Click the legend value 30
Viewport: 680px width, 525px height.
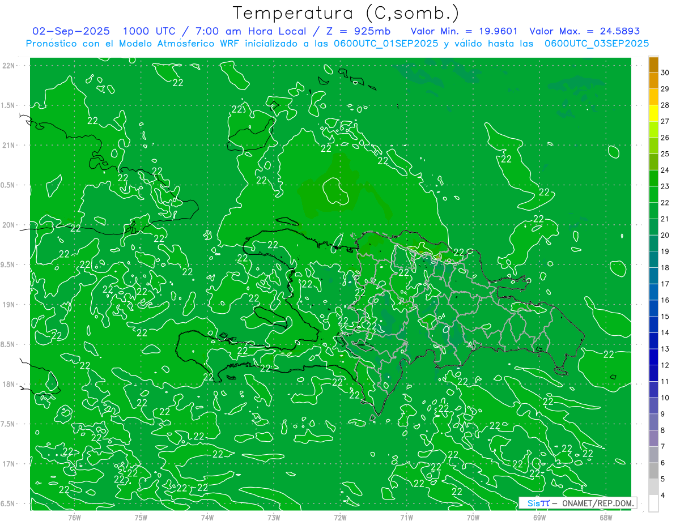665,72
